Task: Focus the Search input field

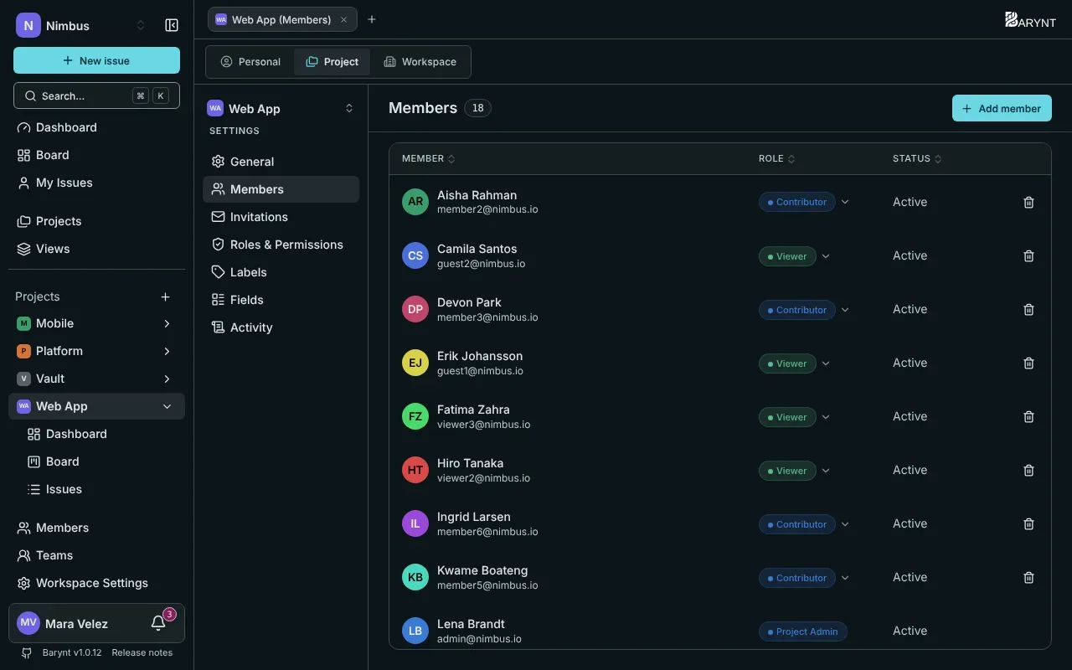Action: point(96,95)
